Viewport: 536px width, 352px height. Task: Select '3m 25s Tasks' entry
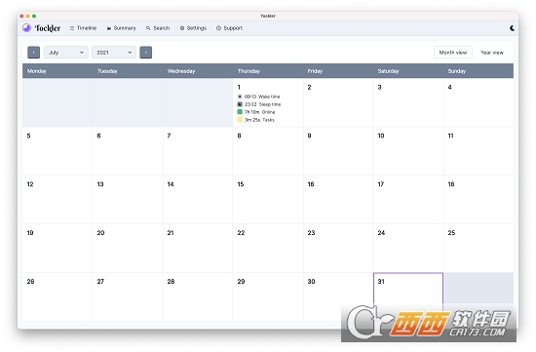(x=256, y=120)
